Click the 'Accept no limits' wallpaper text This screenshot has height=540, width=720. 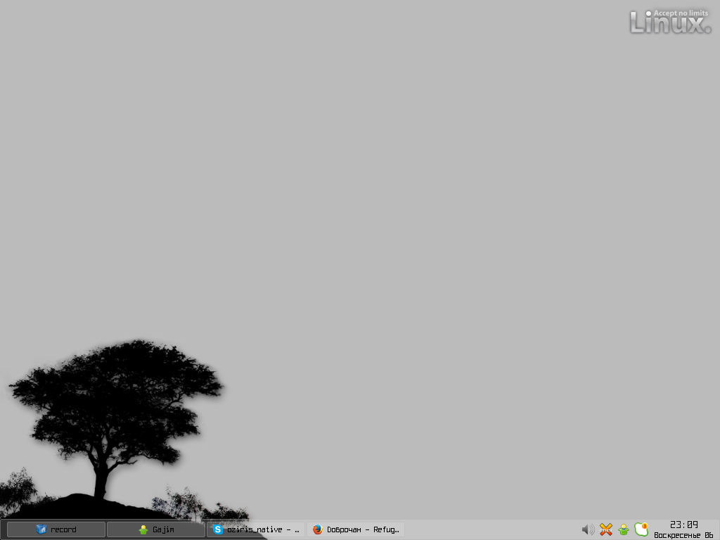[x=681, y=13]
